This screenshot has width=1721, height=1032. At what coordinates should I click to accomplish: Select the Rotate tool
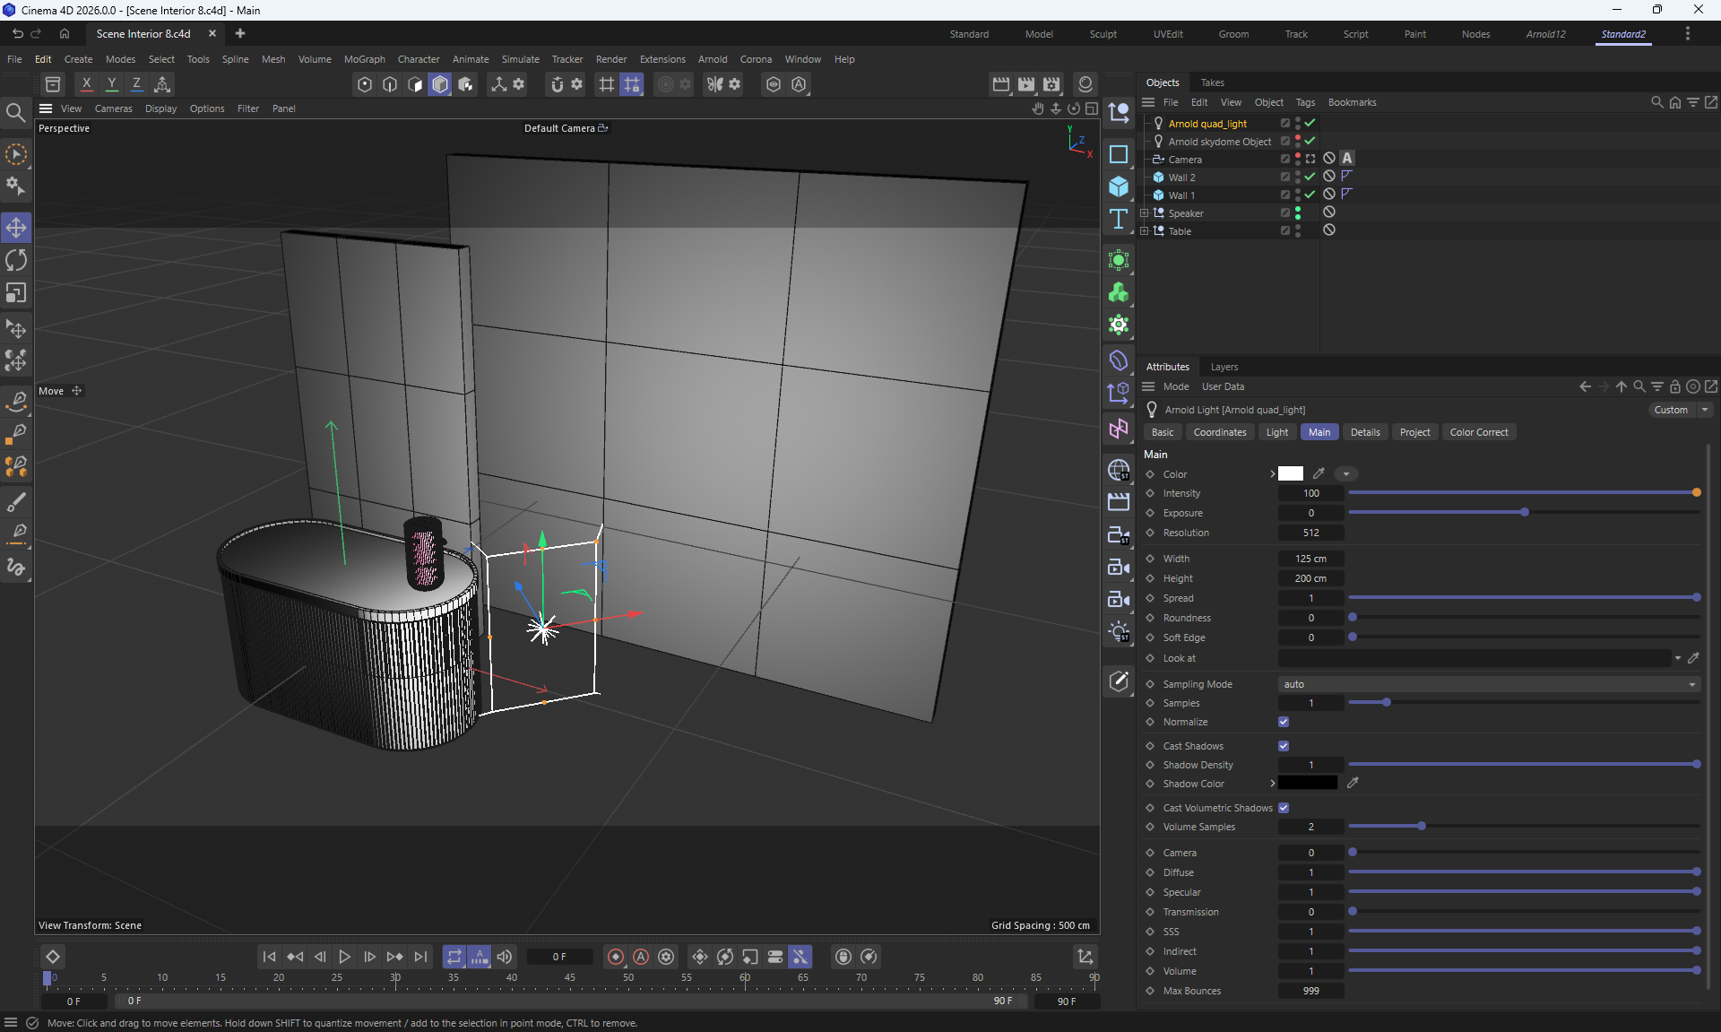(16, 260)
